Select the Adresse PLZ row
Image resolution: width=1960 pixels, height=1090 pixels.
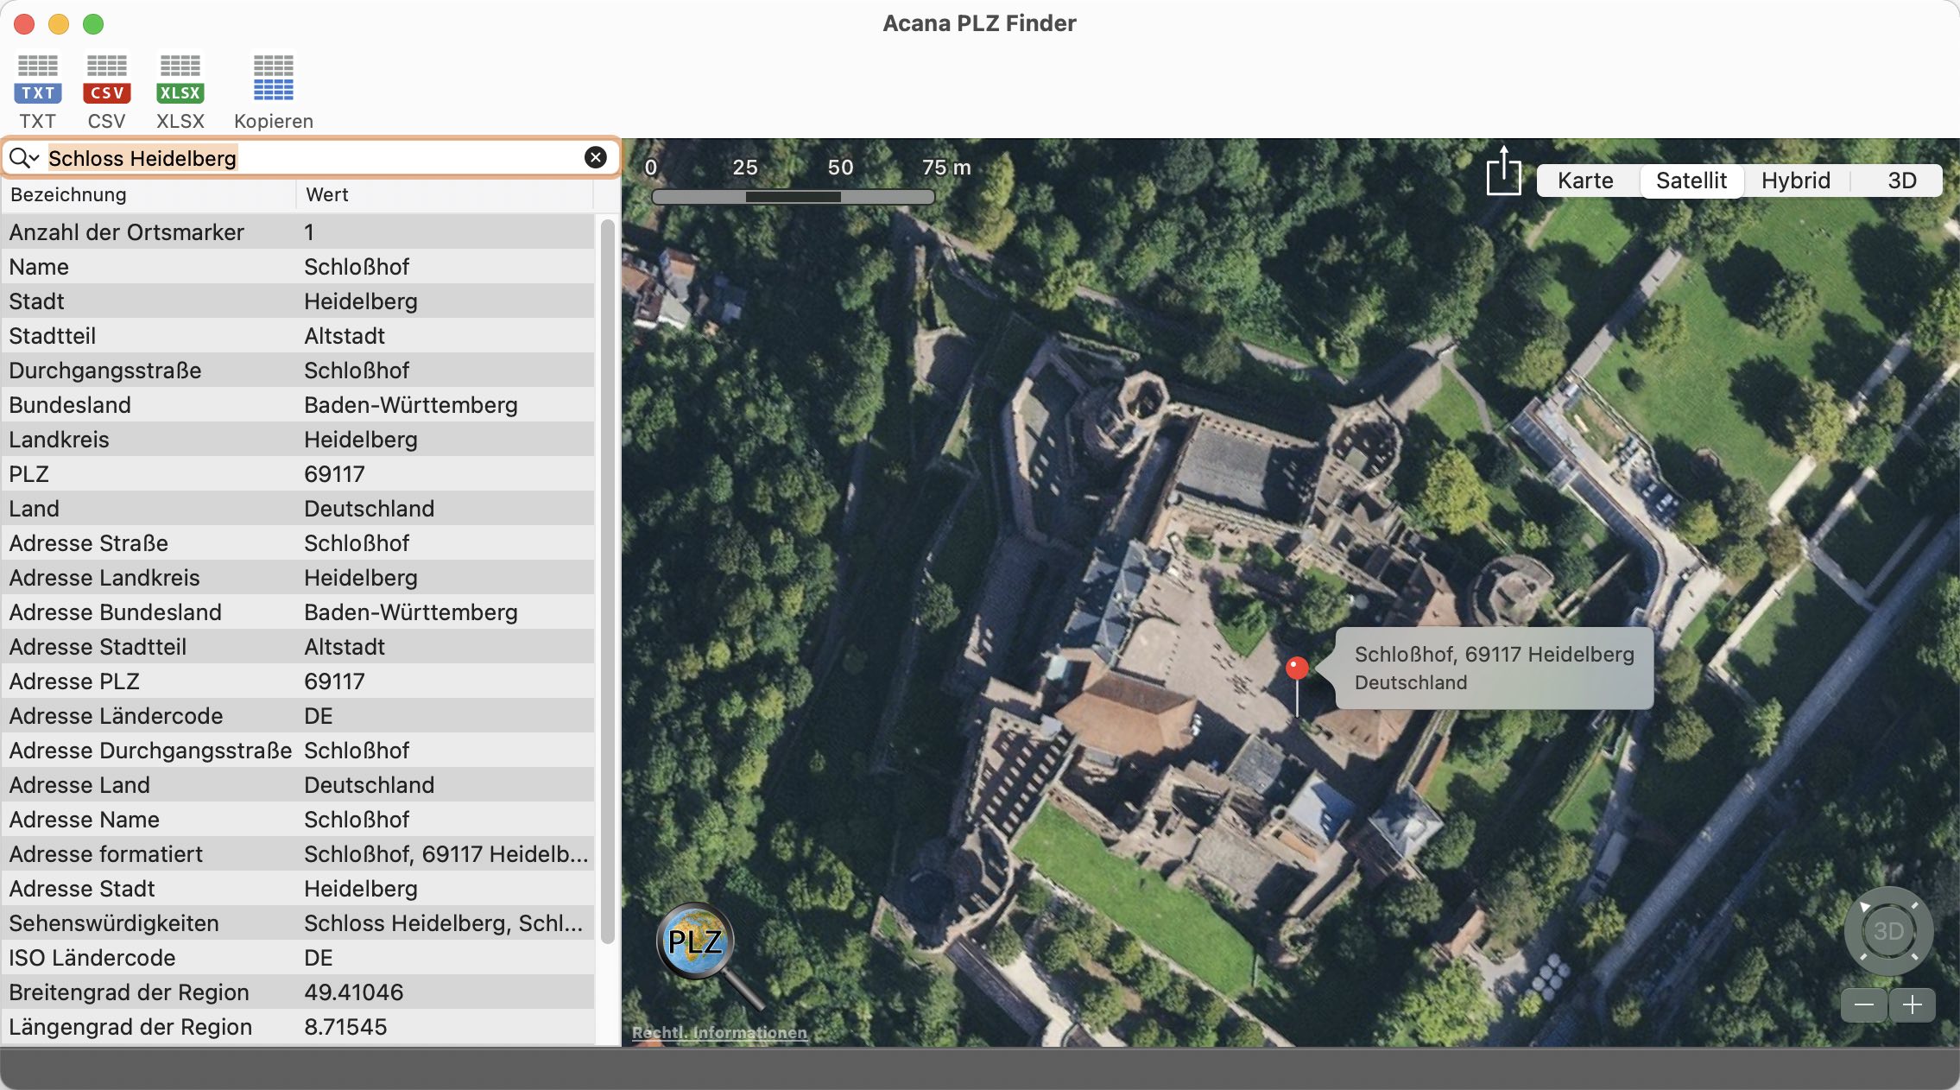[x=298, y=681]
